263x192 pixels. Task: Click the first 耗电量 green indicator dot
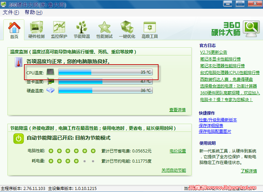coord(51,161)
